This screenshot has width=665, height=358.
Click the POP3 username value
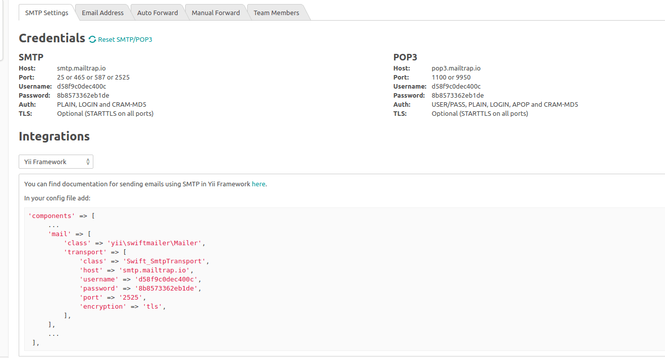456,86
